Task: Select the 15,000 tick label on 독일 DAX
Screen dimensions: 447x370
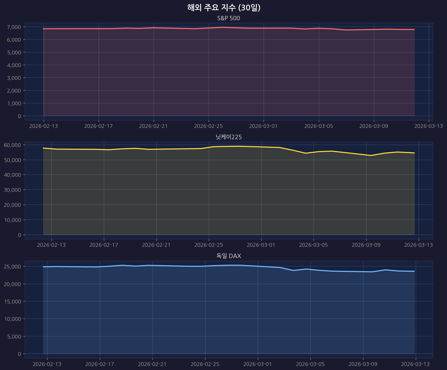Action: pyautogui.click(x=13, y=301)
